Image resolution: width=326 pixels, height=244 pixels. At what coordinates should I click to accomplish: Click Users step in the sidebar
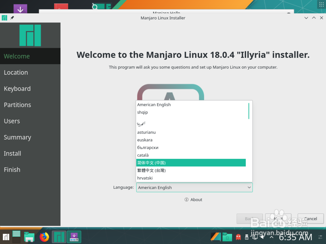pyautogui.click(x=30, y=121)
